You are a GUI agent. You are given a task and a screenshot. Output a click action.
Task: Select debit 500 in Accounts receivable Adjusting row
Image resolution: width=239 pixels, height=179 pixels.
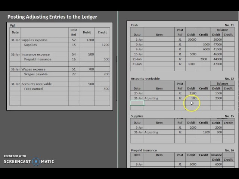click(x=191, y=98)
